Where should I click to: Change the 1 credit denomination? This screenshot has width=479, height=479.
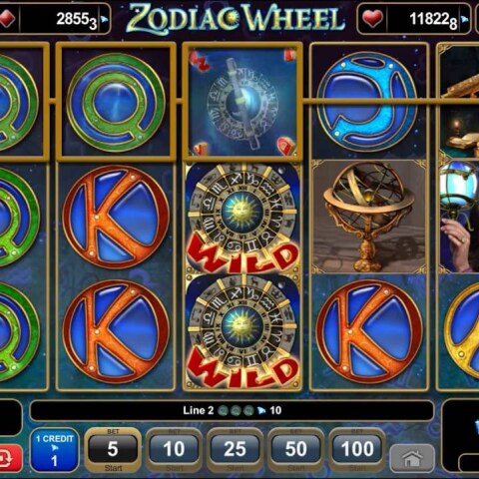pyautogui.click(x=55, y=450)
